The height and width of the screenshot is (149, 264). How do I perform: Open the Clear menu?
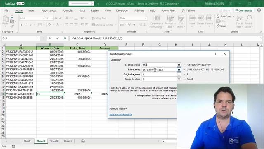(x=222, y=26)
